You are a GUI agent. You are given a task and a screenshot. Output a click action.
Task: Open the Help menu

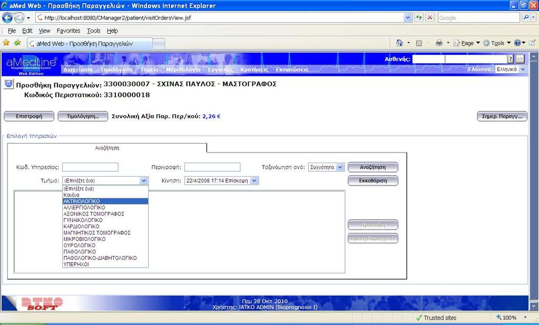click(112, 31)
